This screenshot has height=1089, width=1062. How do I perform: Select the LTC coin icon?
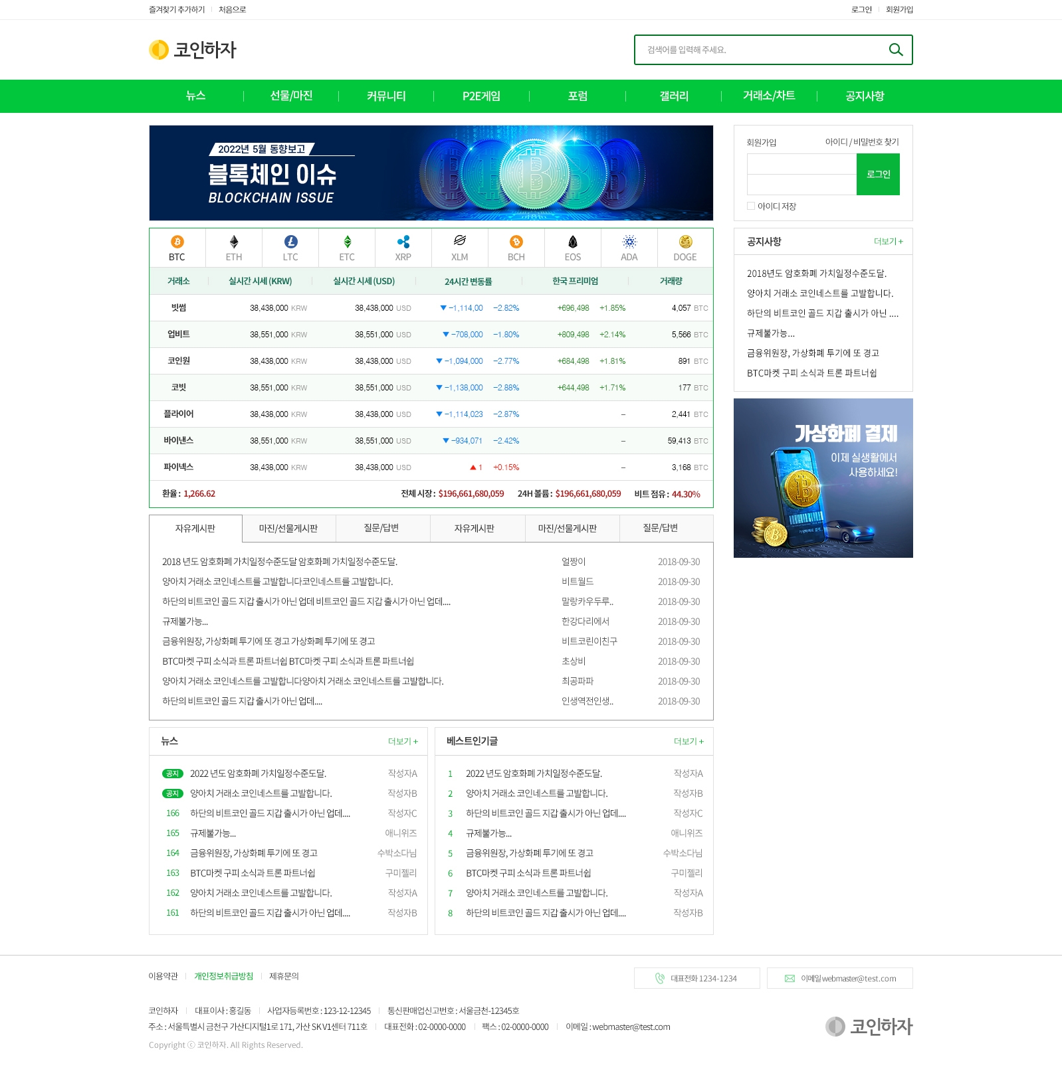290,242
